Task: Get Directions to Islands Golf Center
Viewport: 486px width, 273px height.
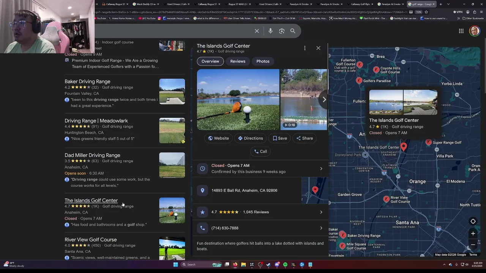Action: tap(250, 138)
